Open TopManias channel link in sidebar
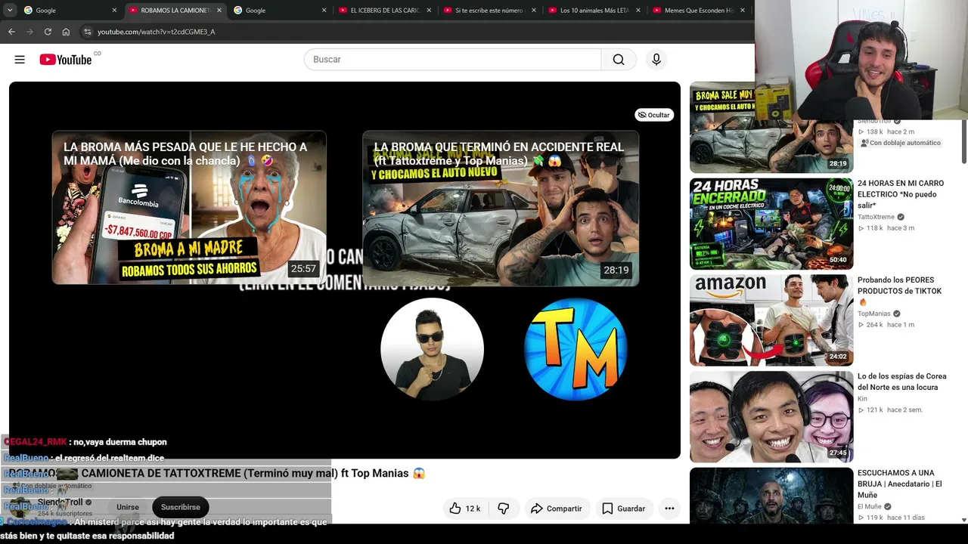The width and height of the screenshot is (968, 544). [874, 314]
